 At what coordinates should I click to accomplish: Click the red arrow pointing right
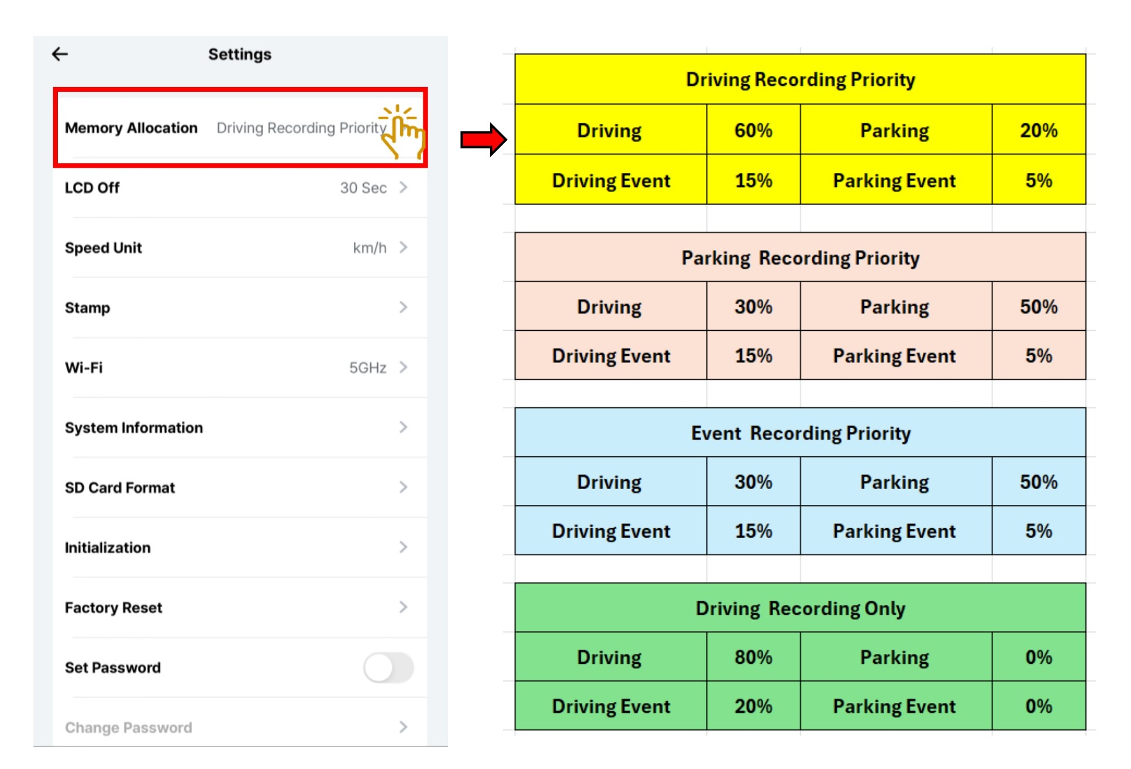click(x=483, y=140)
